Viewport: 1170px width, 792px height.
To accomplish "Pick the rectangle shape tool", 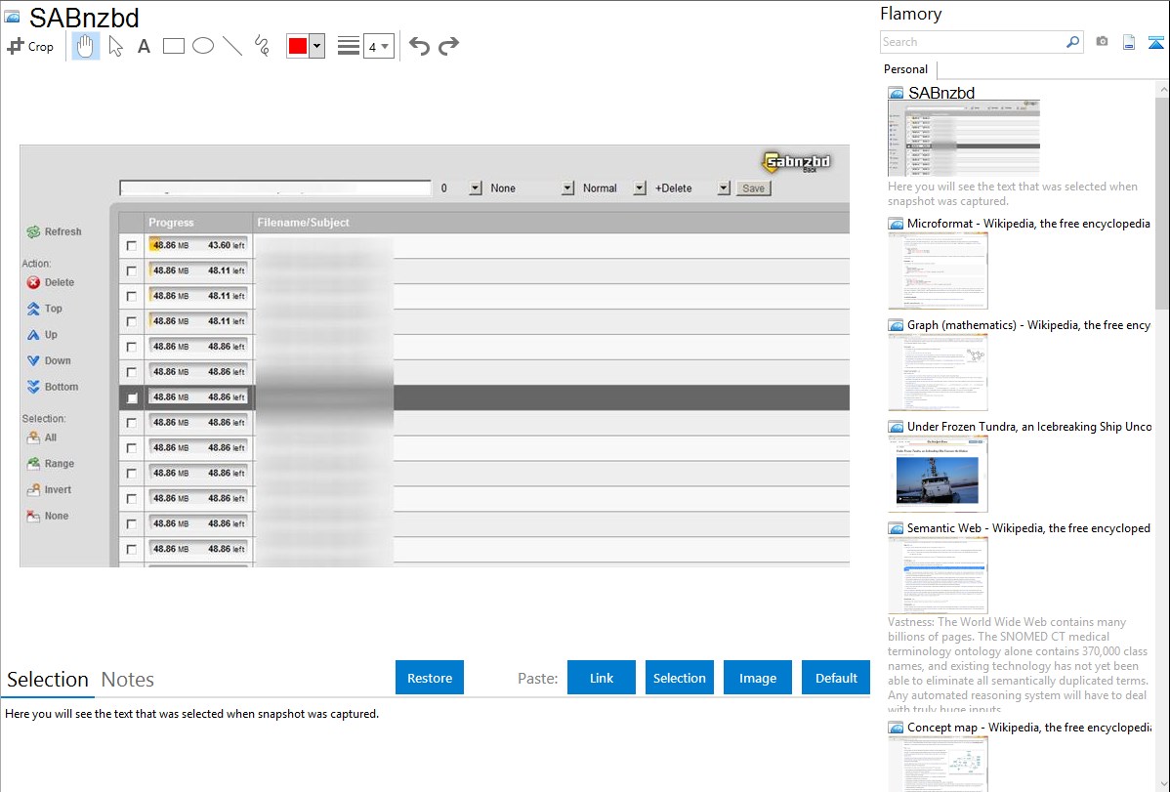I will 173,46.
